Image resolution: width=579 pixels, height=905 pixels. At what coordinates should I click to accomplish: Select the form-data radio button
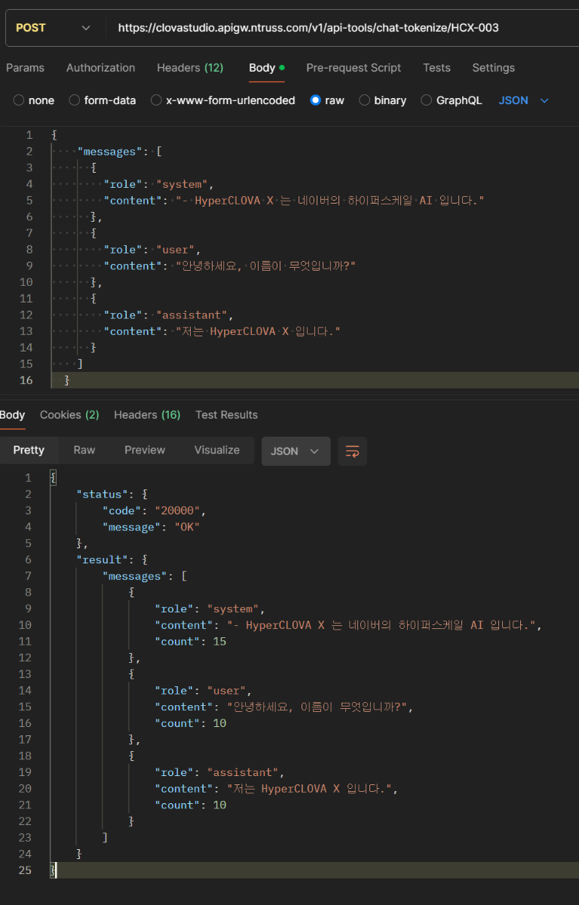[x=75, y=100]
